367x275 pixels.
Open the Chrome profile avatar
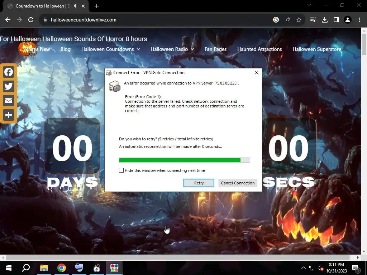pyautogui.click(x=348, y=20)
